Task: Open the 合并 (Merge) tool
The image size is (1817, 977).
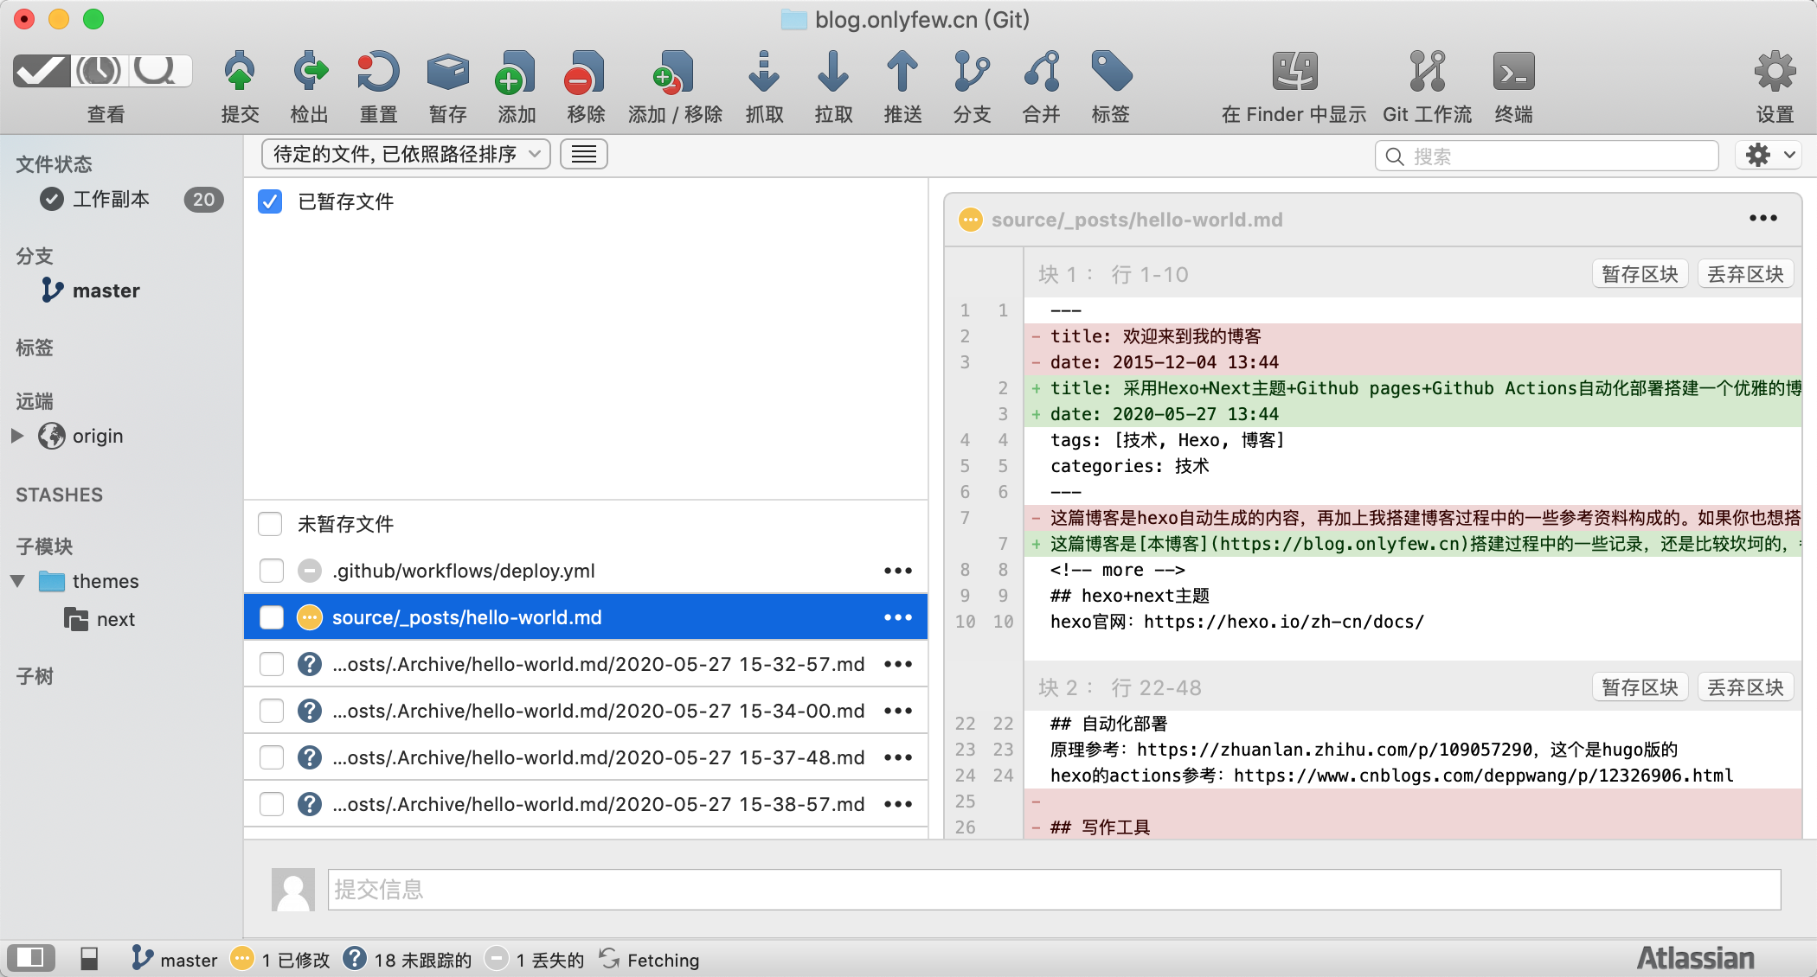Action: point(1041,73)
